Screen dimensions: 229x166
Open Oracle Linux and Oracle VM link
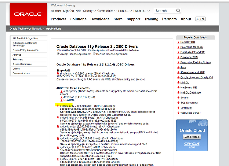pyautogui.click(x=196, y=78)
